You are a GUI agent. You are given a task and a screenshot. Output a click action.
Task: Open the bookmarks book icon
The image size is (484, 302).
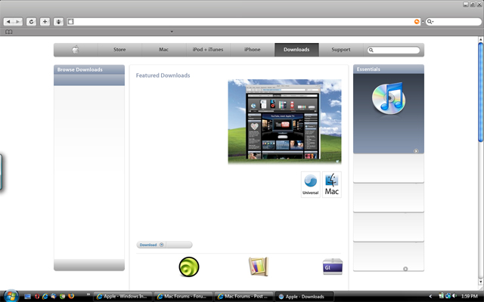[8, 32]
